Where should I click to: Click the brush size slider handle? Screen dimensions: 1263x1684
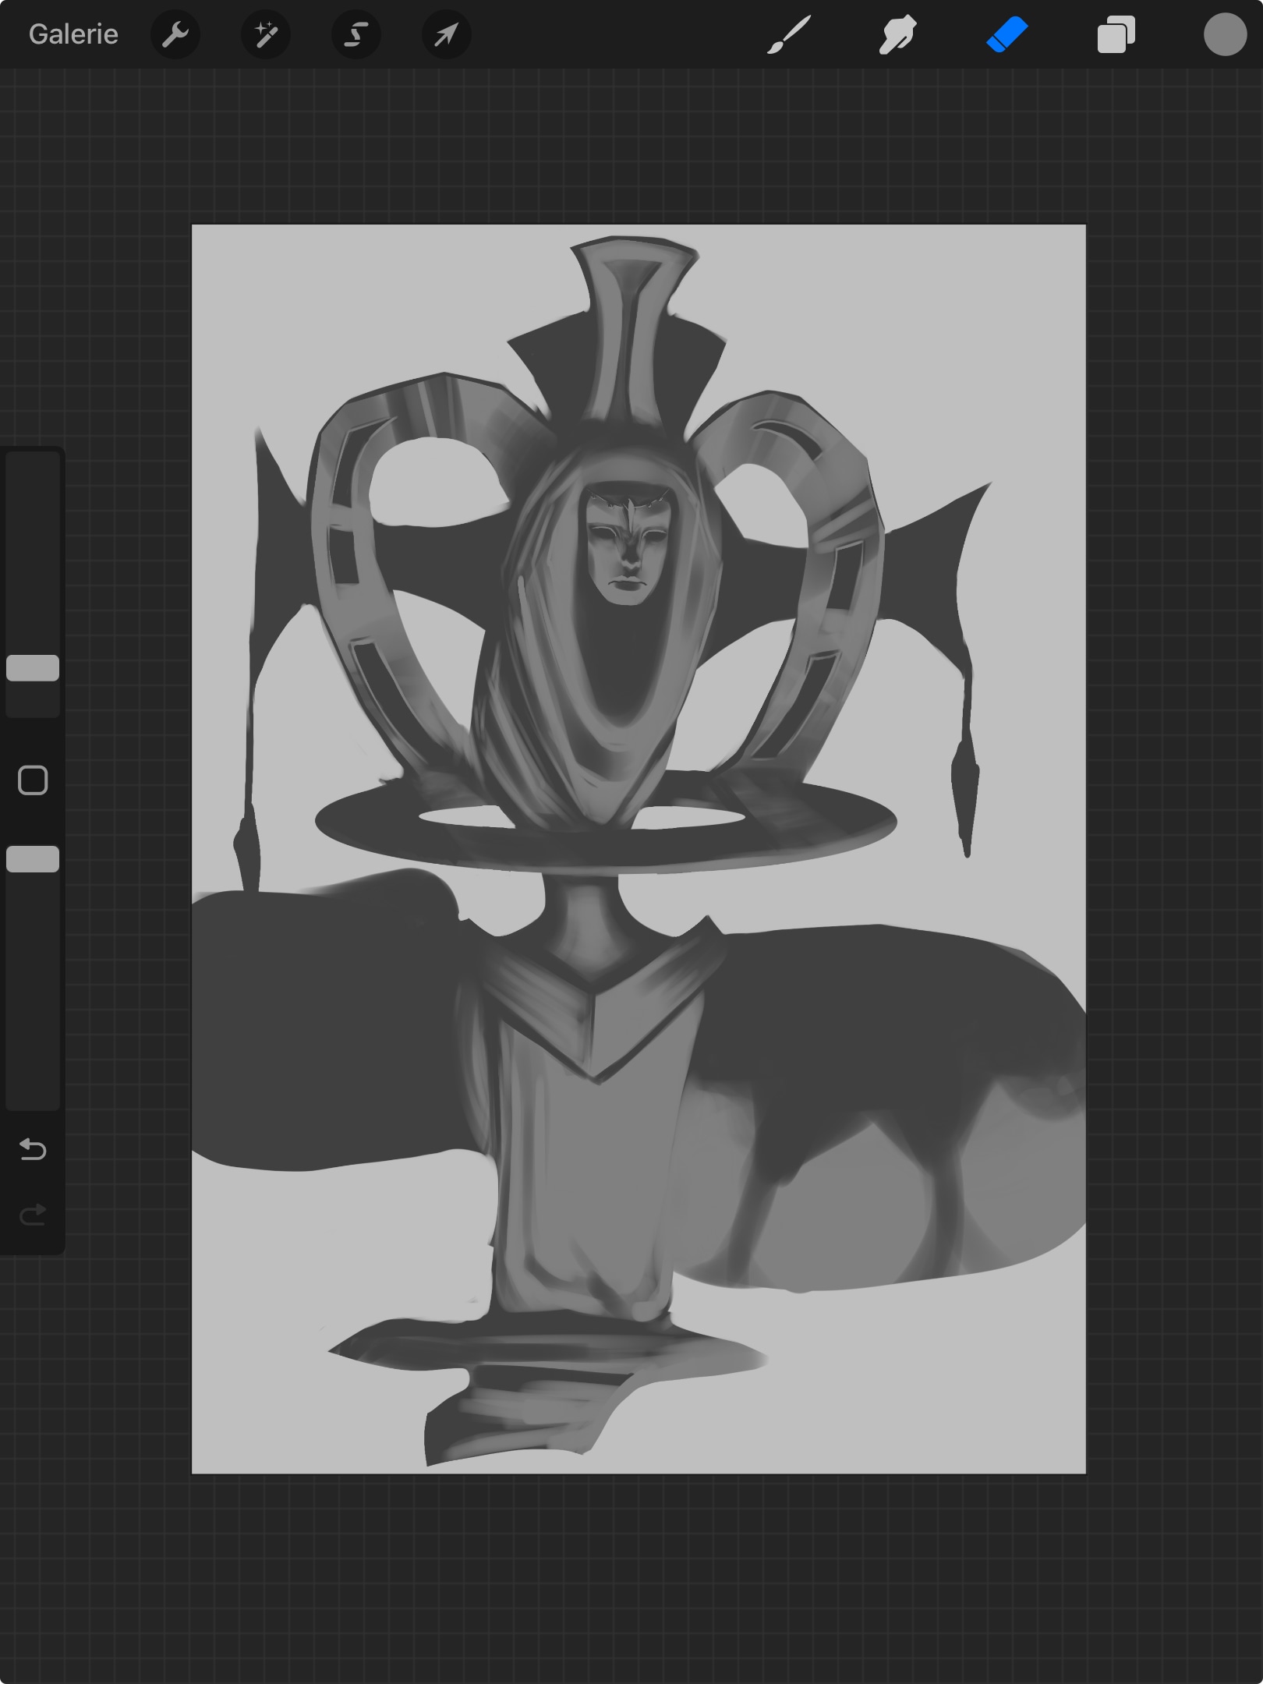[x=33, y=668]
